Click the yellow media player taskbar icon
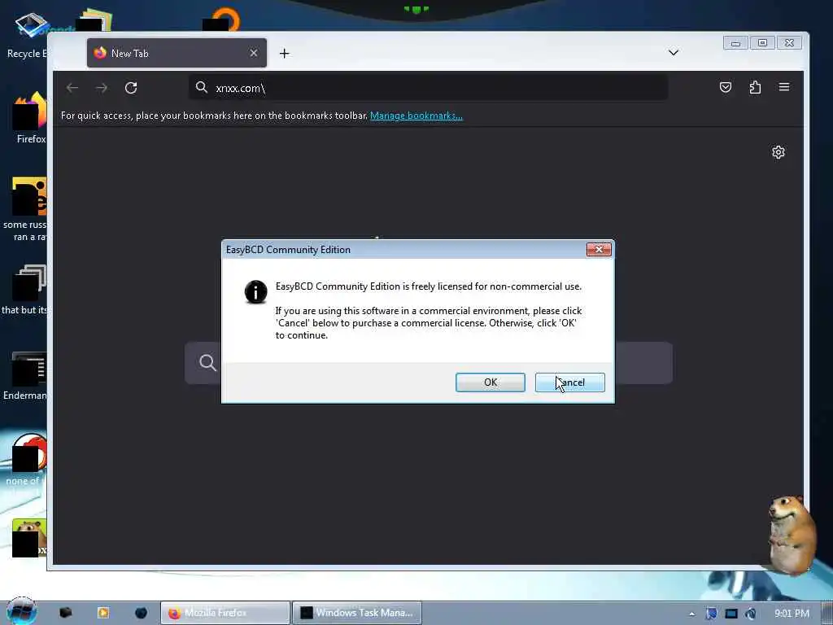This screenshot has width=833, height=625. (103, 613)
